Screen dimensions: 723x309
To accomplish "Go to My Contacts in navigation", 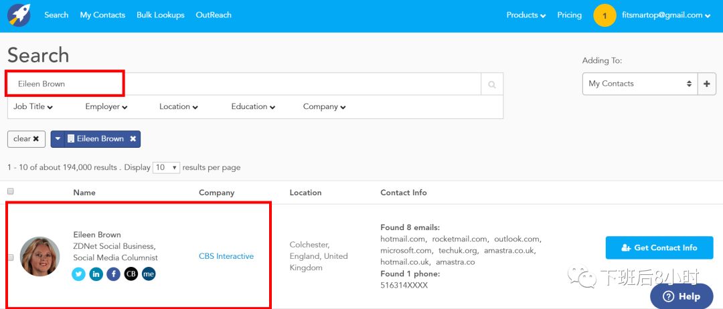I will click(x=102, y=15).
